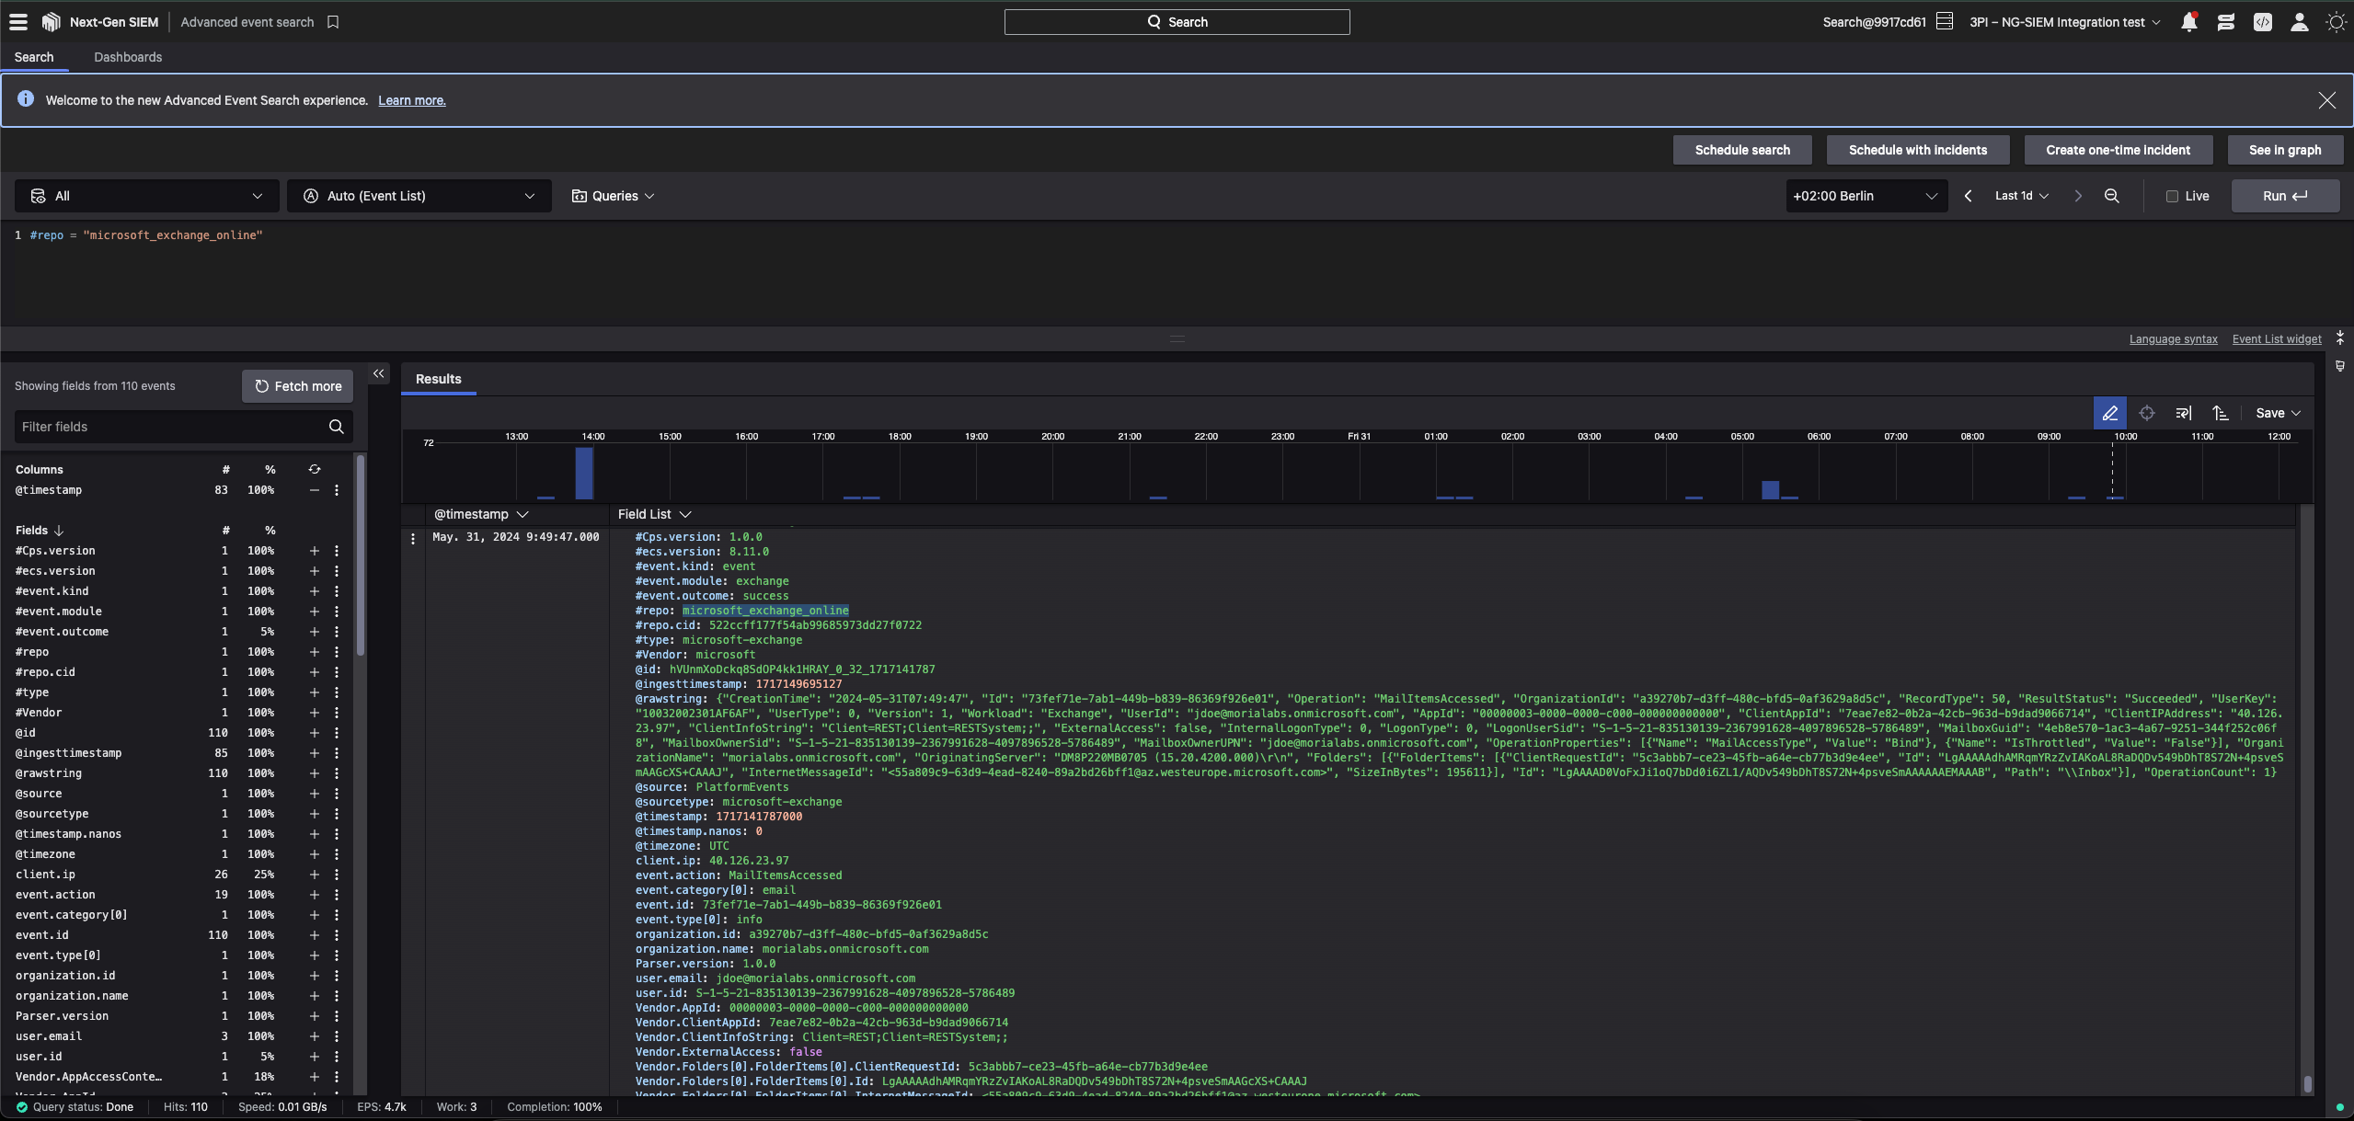The width and height of the screenshot is (2354, 1121).
Task: Enable the Live checkbox
Action: coord(2172,196)
